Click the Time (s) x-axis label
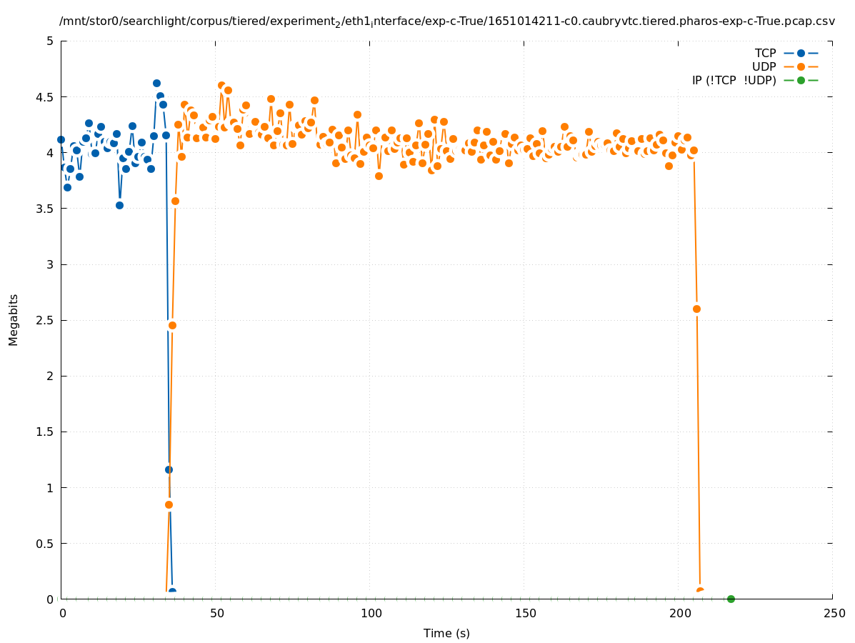 pyautogui.click(x=446, y=633)
